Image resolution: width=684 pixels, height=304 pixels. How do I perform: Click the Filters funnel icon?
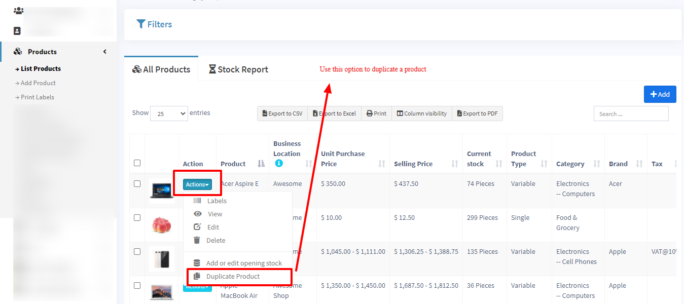pyautogui.click(x=141, y=24)
